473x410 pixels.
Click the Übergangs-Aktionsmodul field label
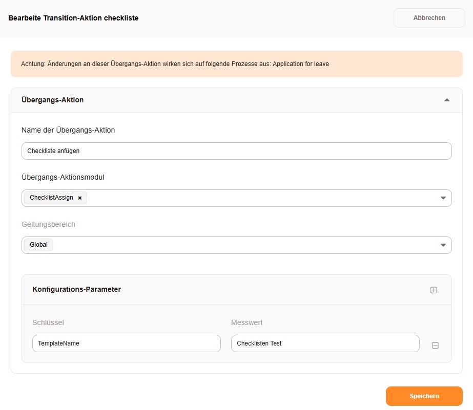click(x=63, y=177)
